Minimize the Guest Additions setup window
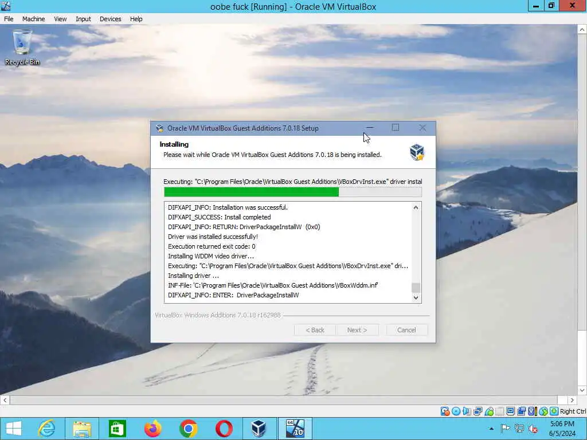 click(x=370, y=128)
